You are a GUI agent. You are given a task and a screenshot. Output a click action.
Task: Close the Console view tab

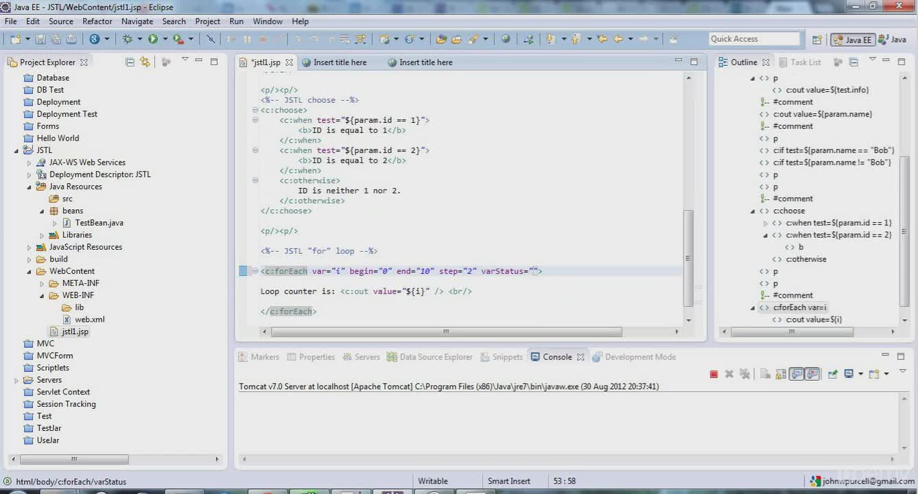580,357
